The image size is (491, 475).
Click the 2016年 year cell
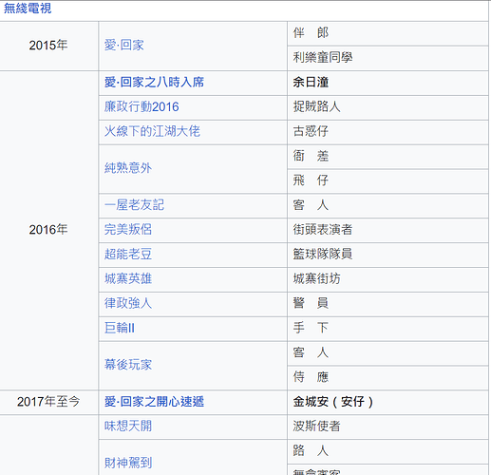pos(48,230)
